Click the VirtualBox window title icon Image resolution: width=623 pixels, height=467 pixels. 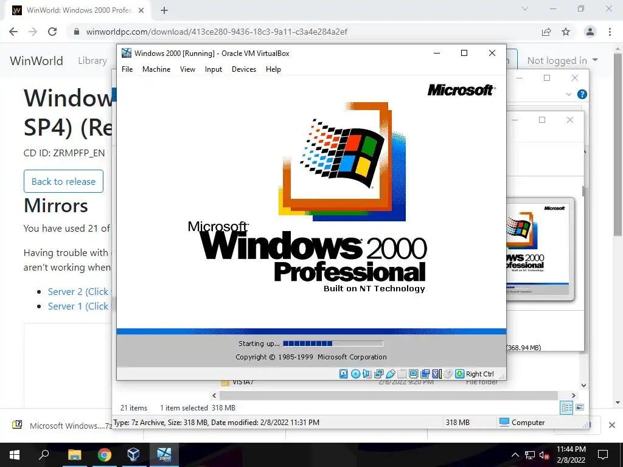127,53
